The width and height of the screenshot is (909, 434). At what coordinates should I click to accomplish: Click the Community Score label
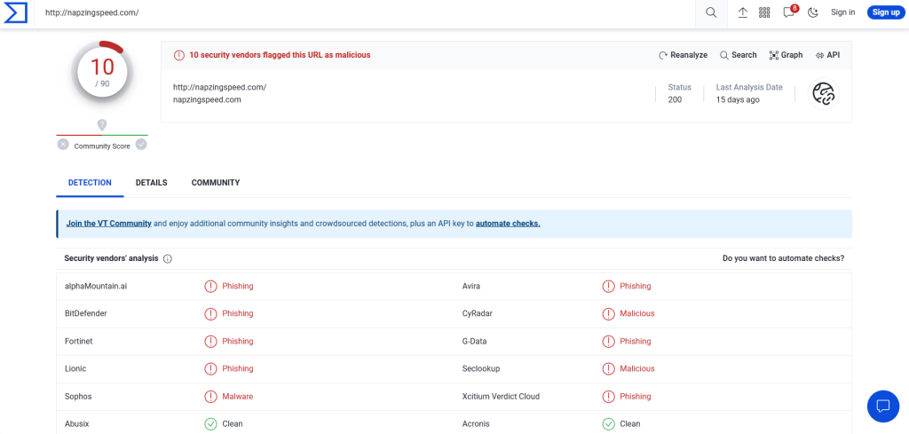[x=102, y=146]
